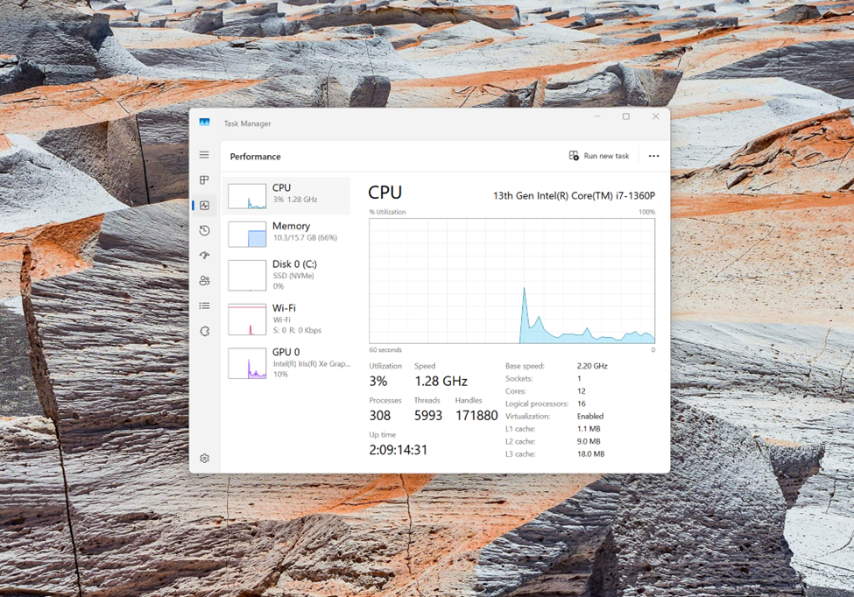
Task: Click the logical processors value 16
Action: [x=581, y=404]
